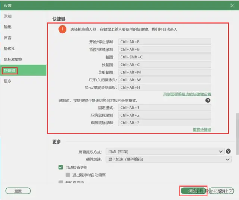This screenshot has height=200, width=239.
Task: Open the 录制面板编辑功能的快捷键设置 link
Action: tap(187, 94)
